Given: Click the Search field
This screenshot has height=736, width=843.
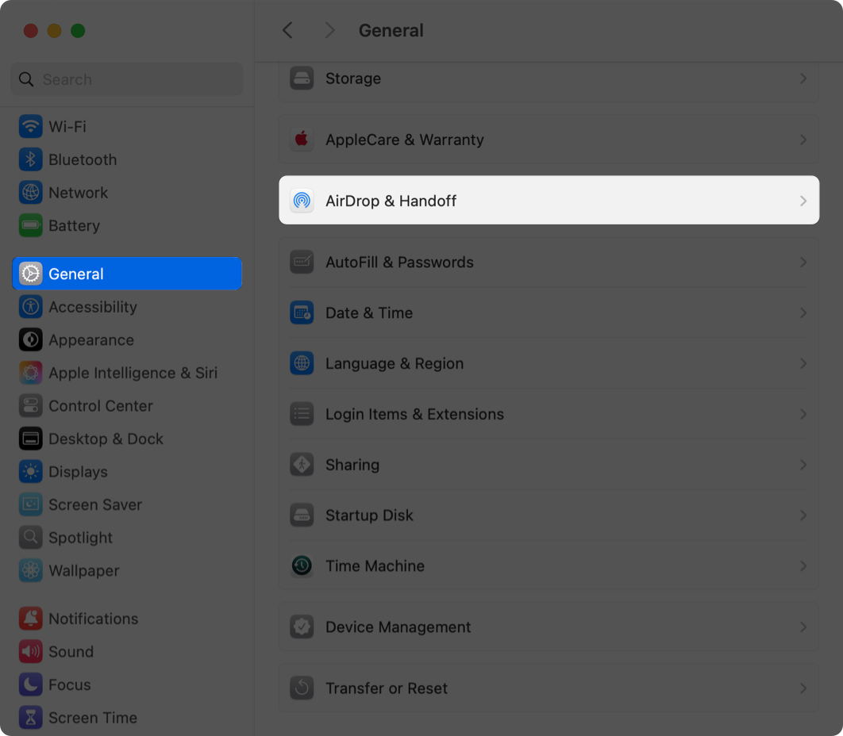Looking at the screenshot, I should pos(127,79).
